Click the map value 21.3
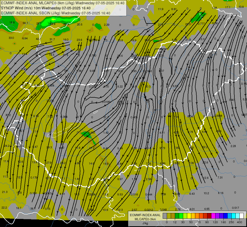 [x=5, y=192]
